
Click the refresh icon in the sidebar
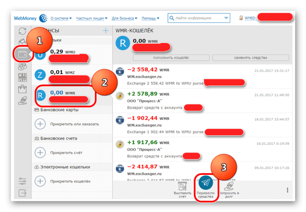coord(23,31)
